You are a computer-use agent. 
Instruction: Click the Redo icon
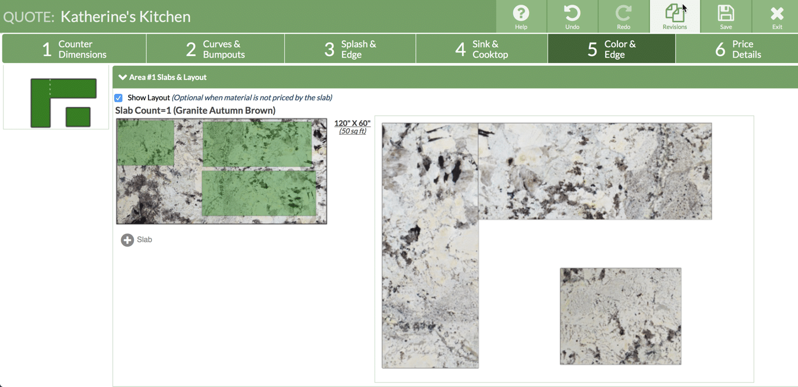tap(623, 15)
